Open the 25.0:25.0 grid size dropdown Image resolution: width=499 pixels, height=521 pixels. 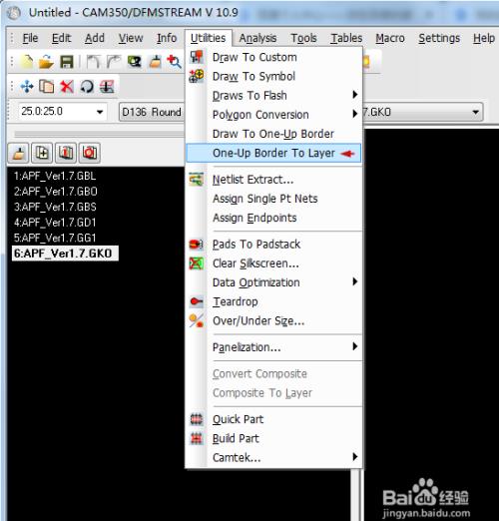click(x=100, y=112)
